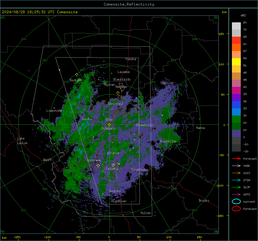
Task: Click the yellow diamond marker near RockyMH
Action: point(77,75)
